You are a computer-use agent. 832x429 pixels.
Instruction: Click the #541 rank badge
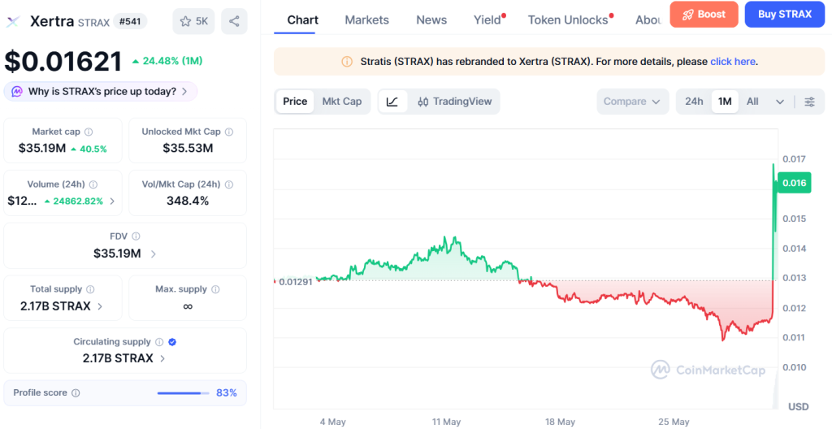pyautogui.click(x=130, y=21)
